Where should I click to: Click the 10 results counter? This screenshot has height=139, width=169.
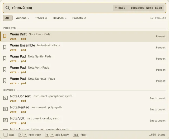[x=158, y=18]
